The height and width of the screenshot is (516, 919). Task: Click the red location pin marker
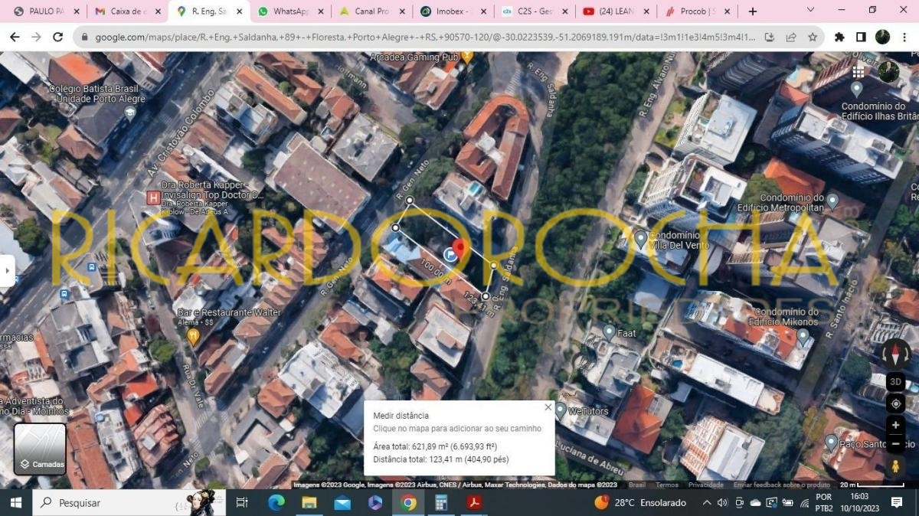(460, 248)
